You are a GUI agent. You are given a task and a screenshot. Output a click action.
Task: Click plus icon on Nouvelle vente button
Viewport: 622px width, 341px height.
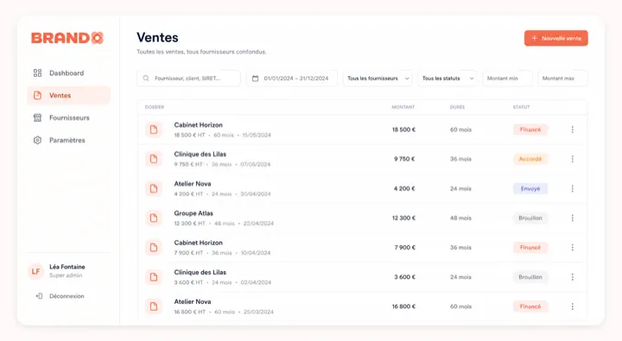click(x=535, y=39)
